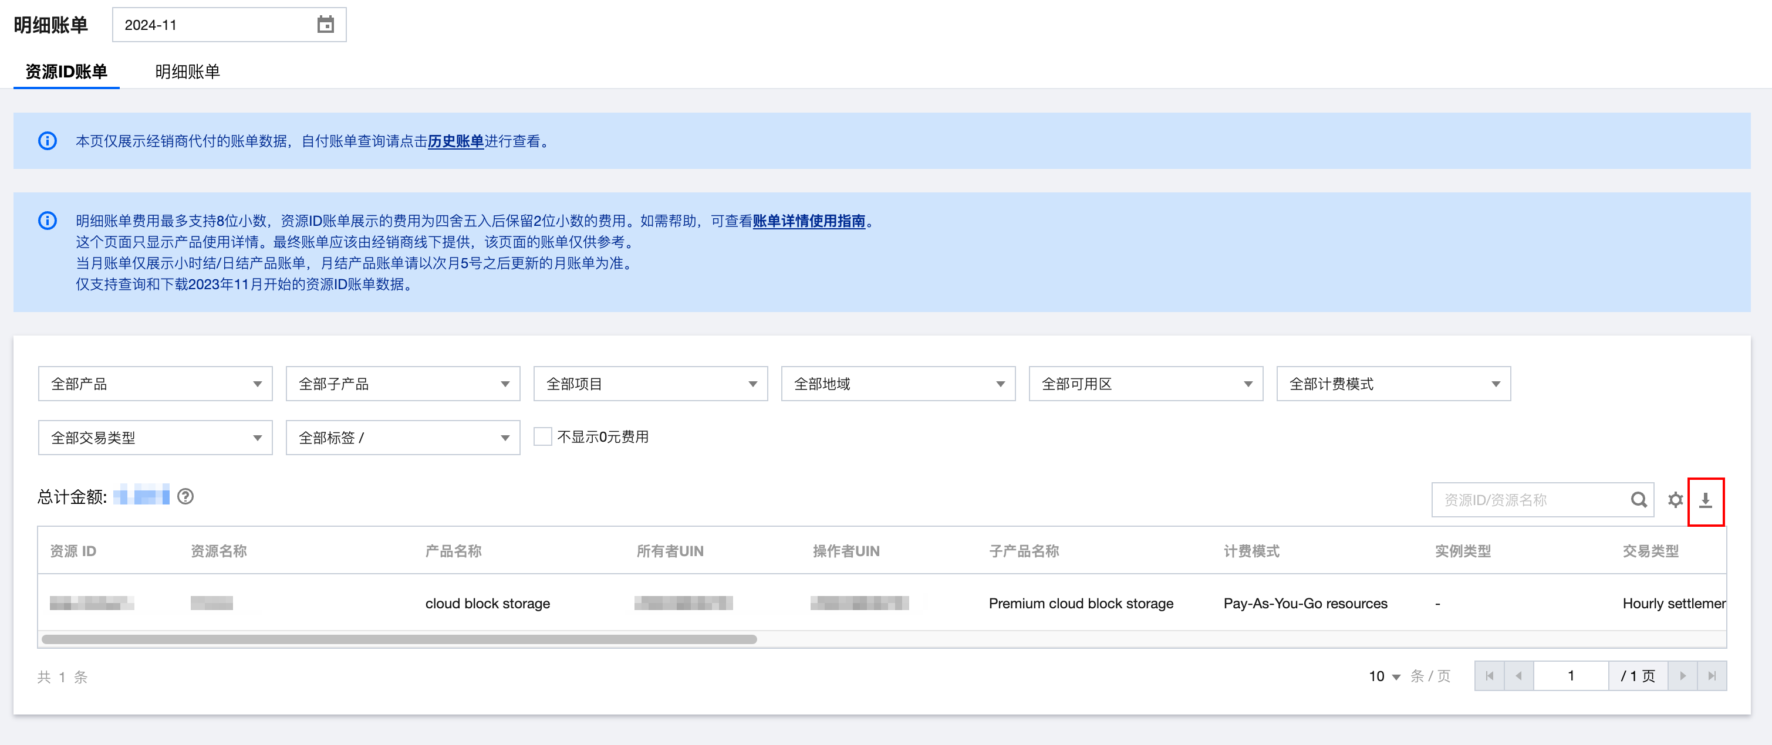Open the 历史账单 link

pos(455,141)
